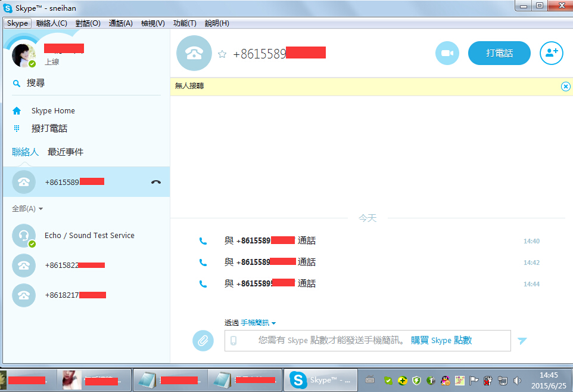Screen dimensions: 573x392
Task: Switch to the 最近事件 tab
Action: click(66, 152)
